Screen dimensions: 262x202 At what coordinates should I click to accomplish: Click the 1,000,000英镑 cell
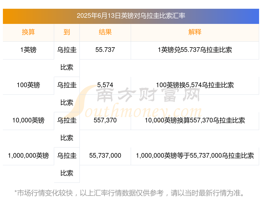coord(28,156)
